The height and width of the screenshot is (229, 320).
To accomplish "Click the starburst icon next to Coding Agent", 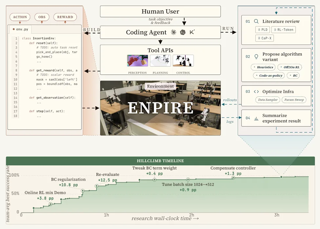I will point(173,32).
